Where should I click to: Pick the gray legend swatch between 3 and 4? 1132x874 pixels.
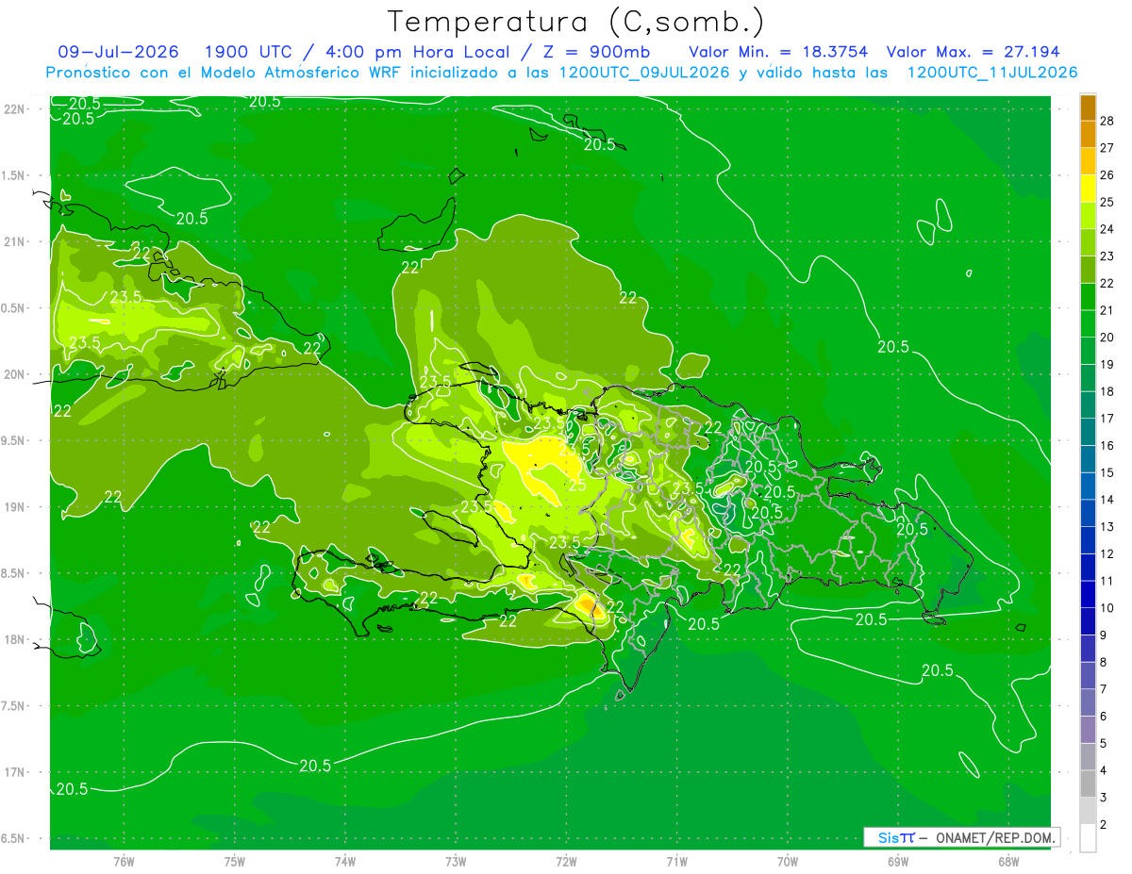(1088, 784)
